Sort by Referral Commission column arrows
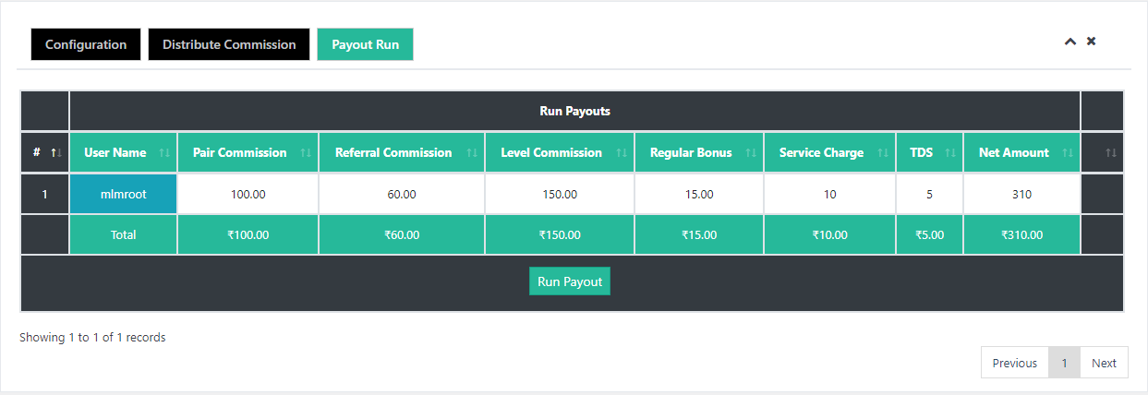The width and height of the screenshot is (1148, 395). [x=472, y=153]
